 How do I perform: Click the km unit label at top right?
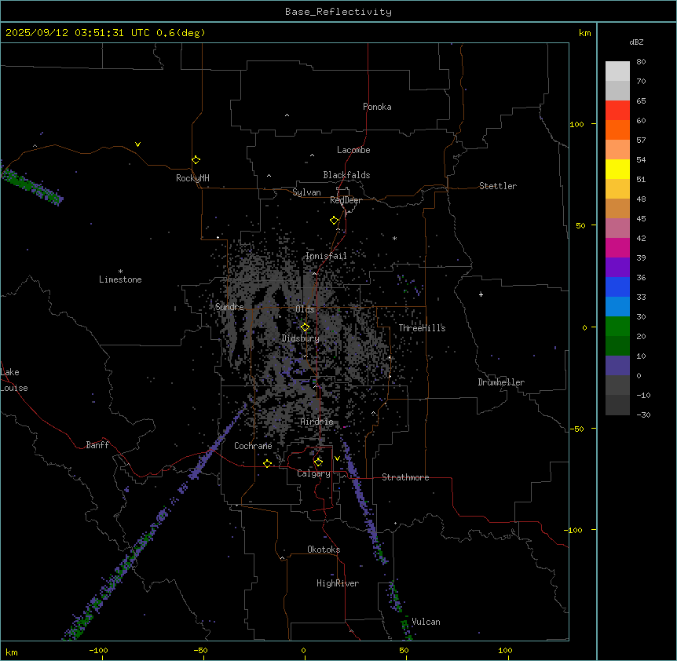(584, 33)
